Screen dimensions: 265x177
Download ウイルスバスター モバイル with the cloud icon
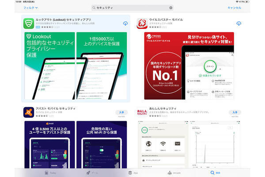click(x=238, y=23)
